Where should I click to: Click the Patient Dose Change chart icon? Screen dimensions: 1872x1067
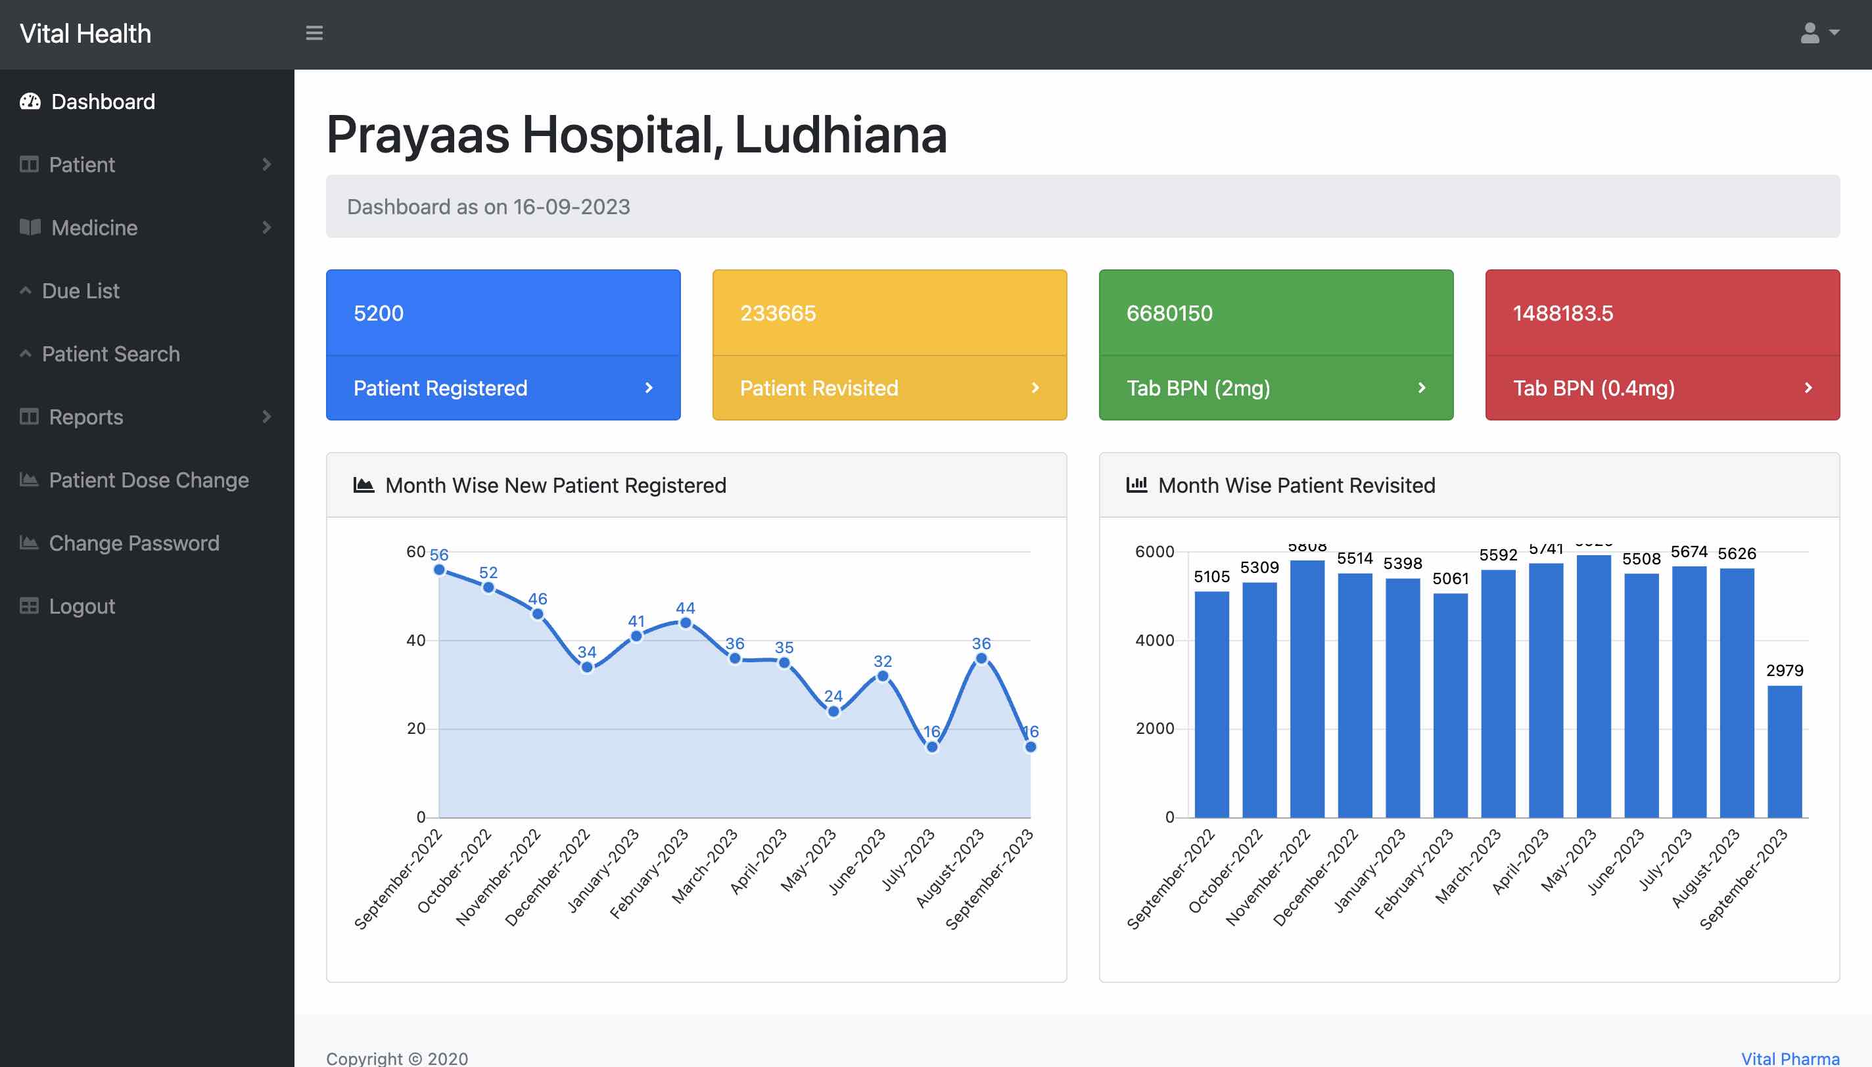(x=30, y=479)
